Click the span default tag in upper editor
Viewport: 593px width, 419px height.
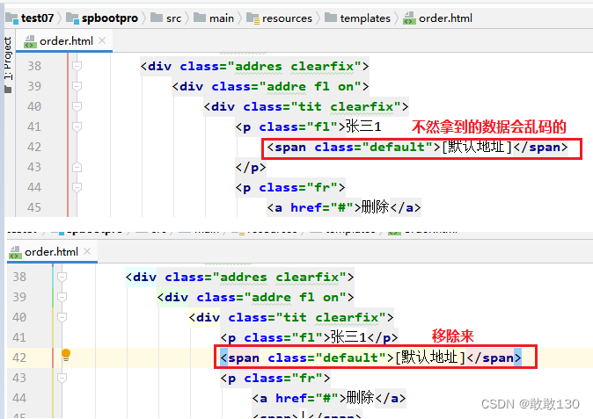click(418, 147)
